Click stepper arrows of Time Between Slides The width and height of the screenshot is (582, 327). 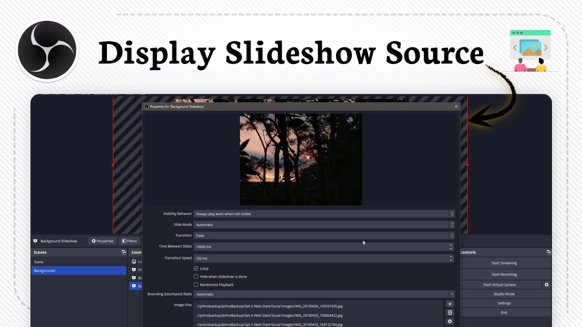coord(451,247)
